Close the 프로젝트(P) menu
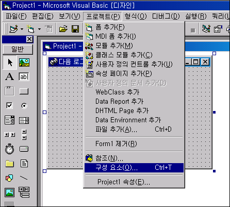Image resolution: width=230 pixels, height=207 pixels. [103, 17]
